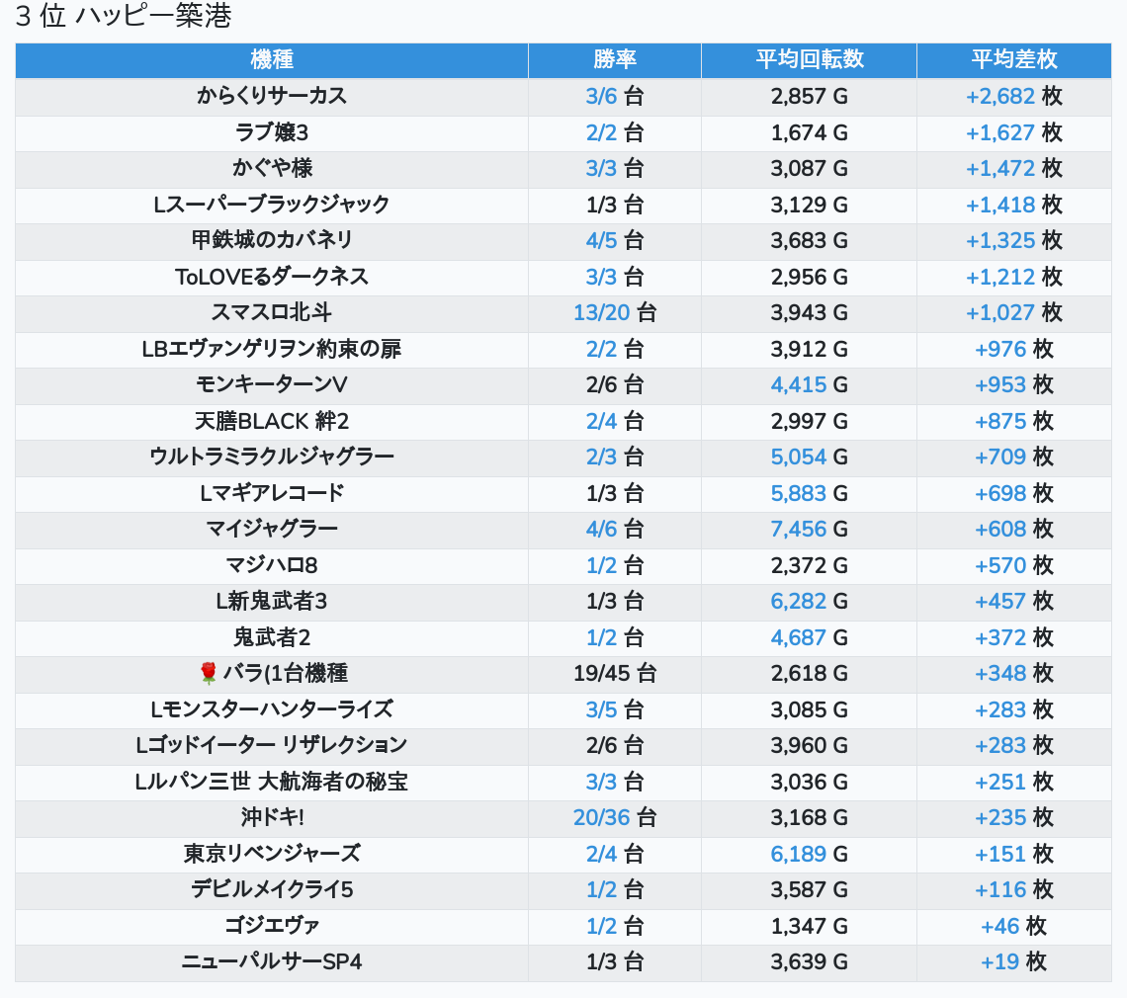The image size is (1127, 998).
Task: Click the +2,682 average difference value
Action: [x=999, y=96]
